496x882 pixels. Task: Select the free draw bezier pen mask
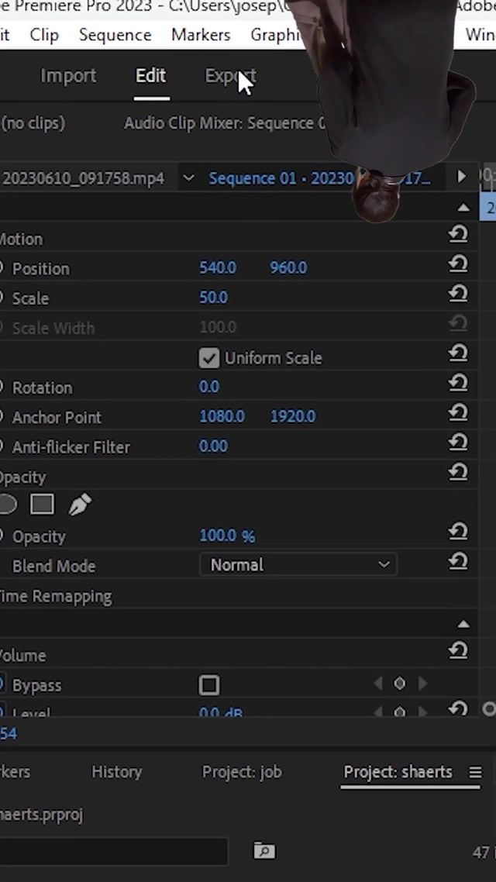tap(80, 505)
